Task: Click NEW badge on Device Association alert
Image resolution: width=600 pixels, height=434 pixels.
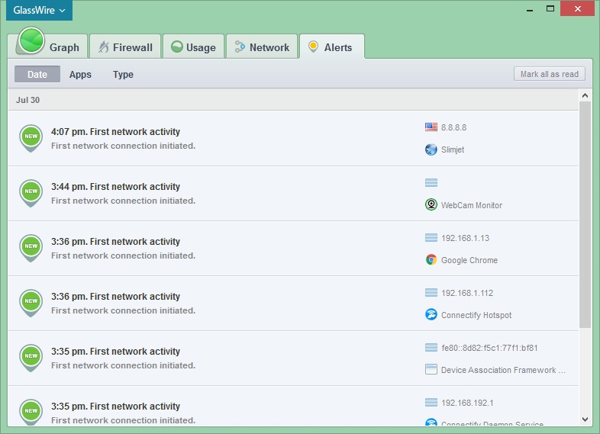Action: [x=31, y=358]
